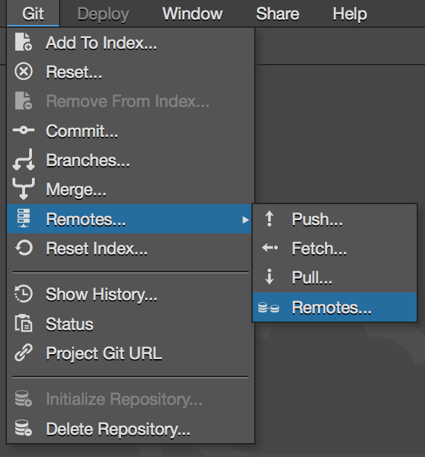The height and width of the screenshot is (457, 425).
Task: Click the Merge arrow icon
Action: pyautogui.click(x=24, y=190)
